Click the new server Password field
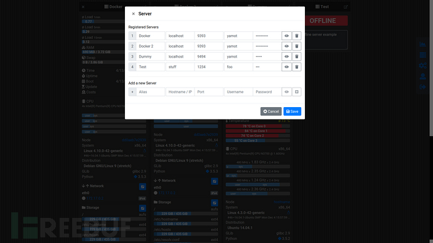 (267, 91)
